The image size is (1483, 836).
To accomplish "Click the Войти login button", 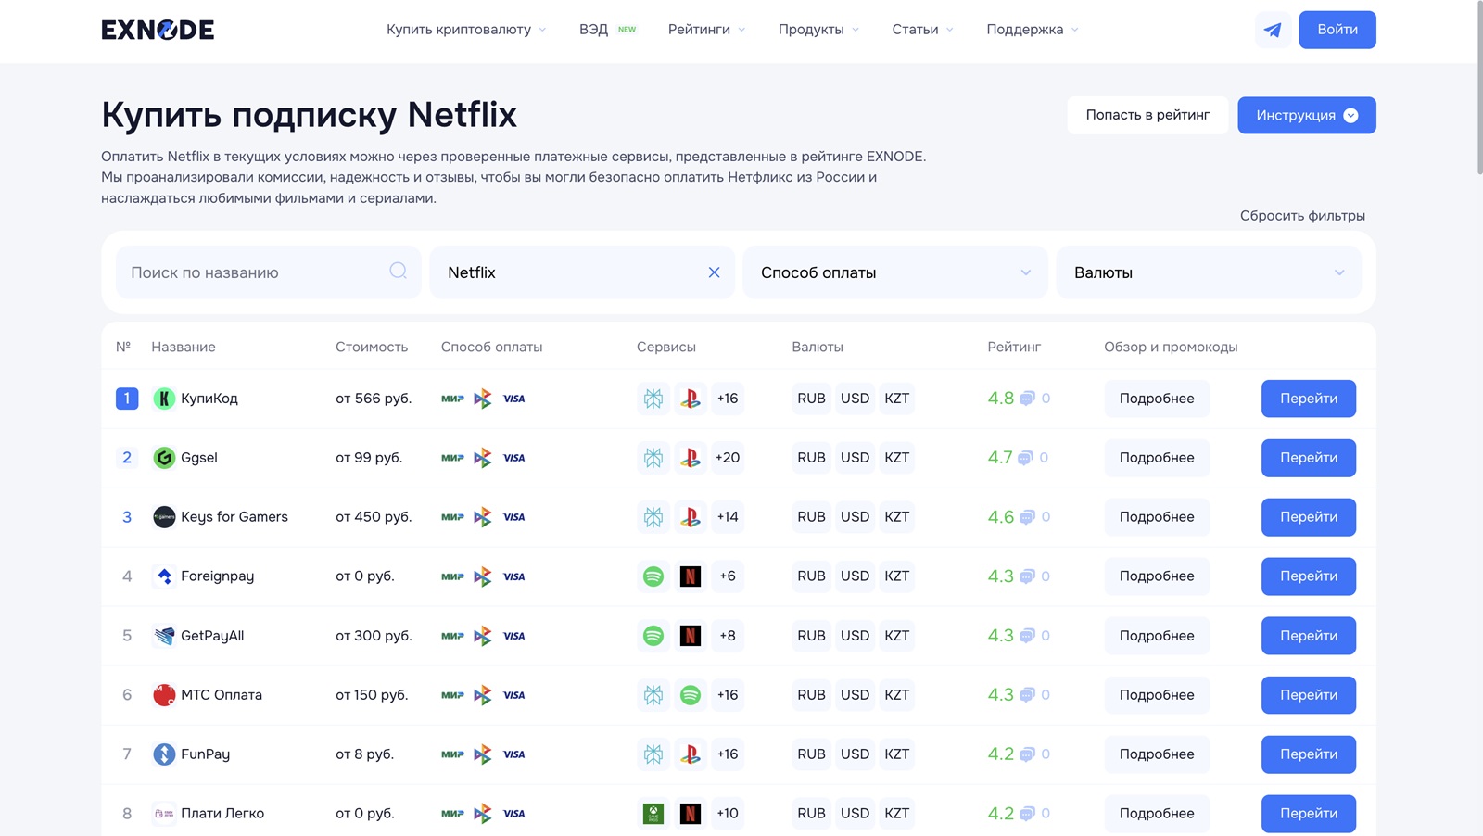I will point(1337,30).
